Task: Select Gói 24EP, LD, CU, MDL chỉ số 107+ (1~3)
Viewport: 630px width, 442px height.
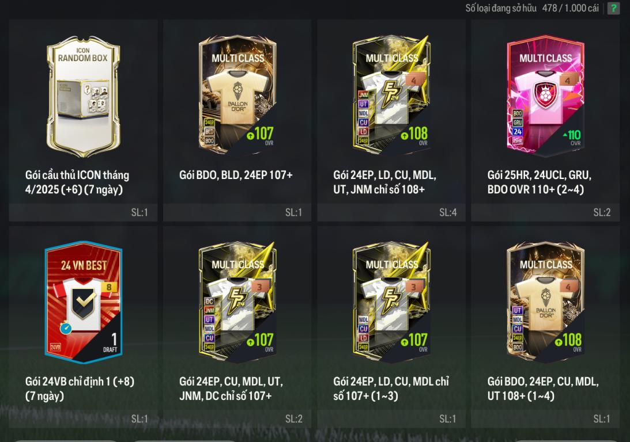Action: click(x=391, y=388)
